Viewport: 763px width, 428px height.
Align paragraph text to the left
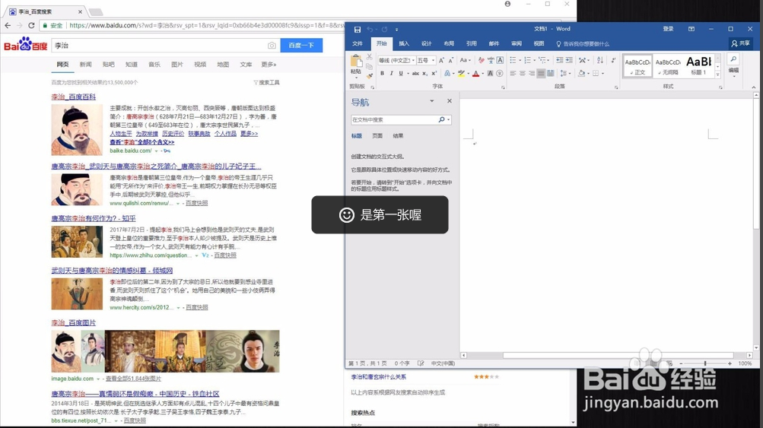point(513,74)
